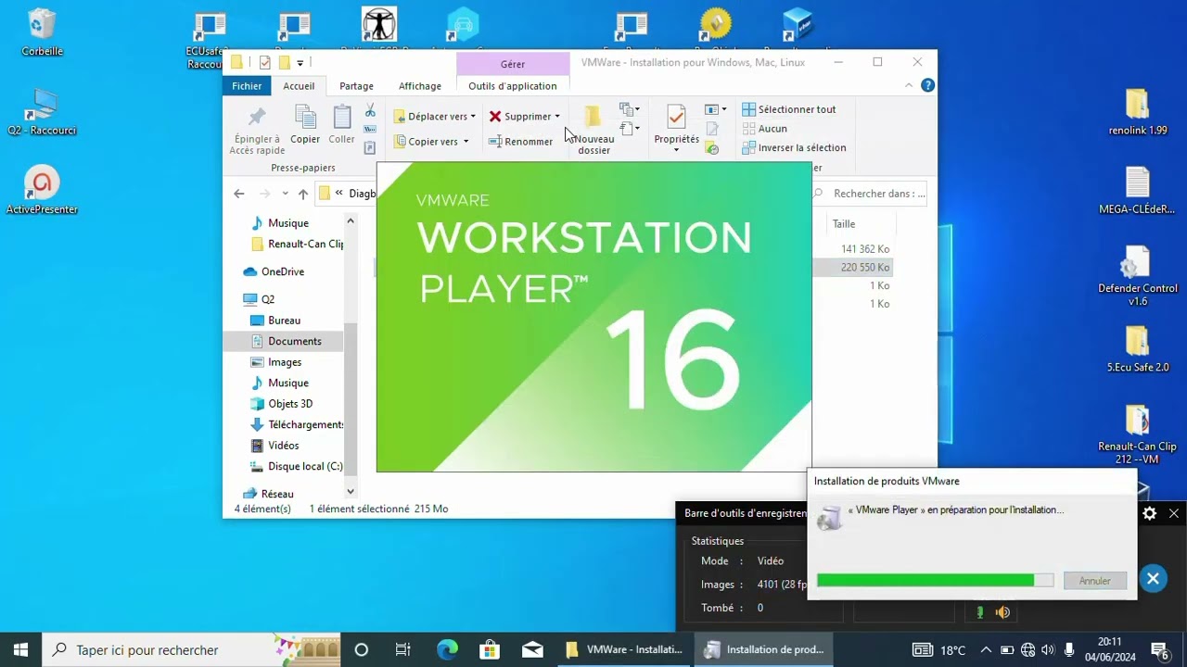Expand the Supprimer dropdown arrow

[557, 117]
